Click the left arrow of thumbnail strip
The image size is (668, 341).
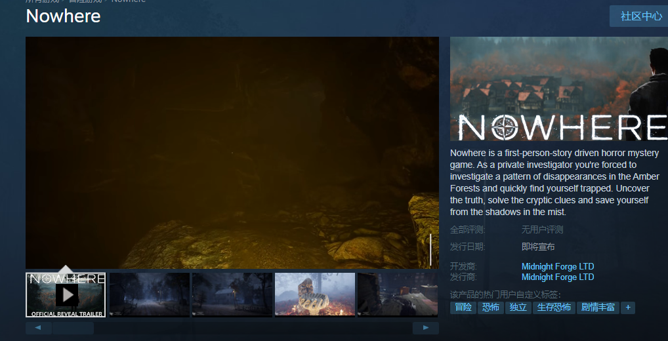38,328
